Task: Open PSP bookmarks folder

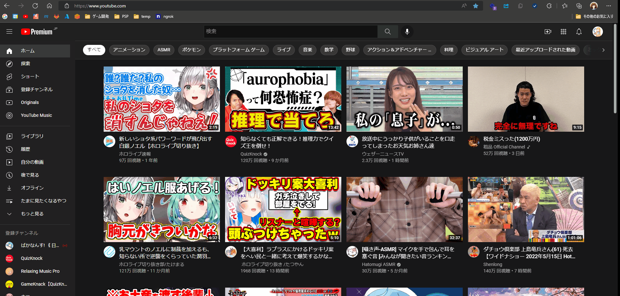Action: point(121,16)
